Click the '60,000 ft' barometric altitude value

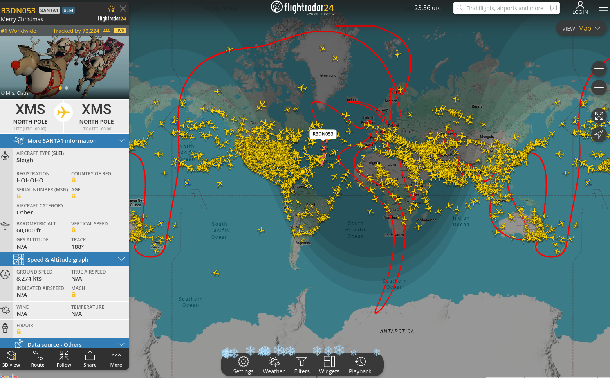29,230
